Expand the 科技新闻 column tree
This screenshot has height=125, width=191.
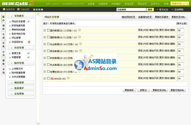coord(45,58)
